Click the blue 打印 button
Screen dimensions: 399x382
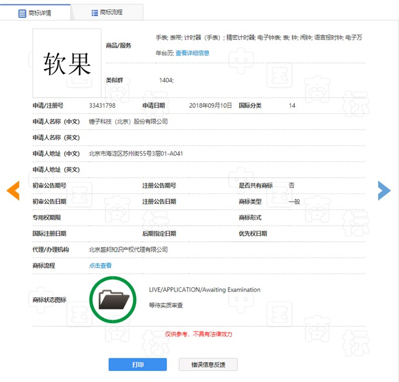[x=138, y=364]
